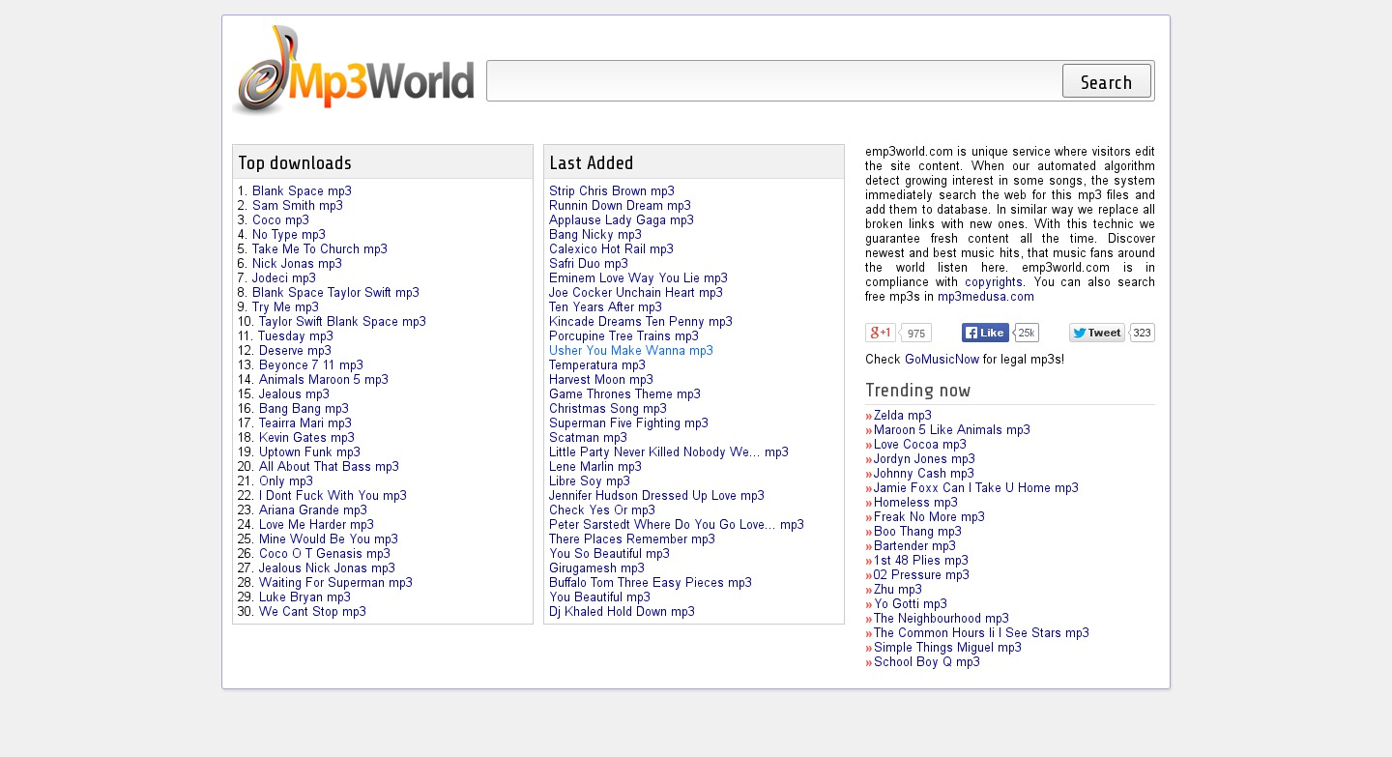Click the Google +1 button
This screenshot has height=757, width=1392.
pos(881,333)
